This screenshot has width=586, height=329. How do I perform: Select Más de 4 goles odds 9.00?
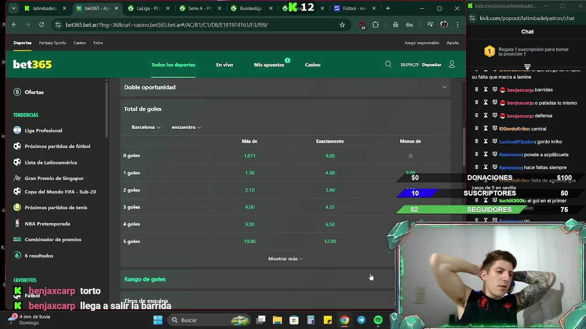tap(250, 224)
